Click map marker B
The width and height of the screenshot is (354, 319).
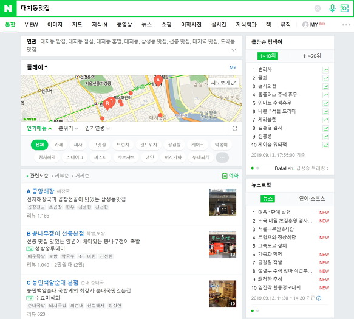107,105
